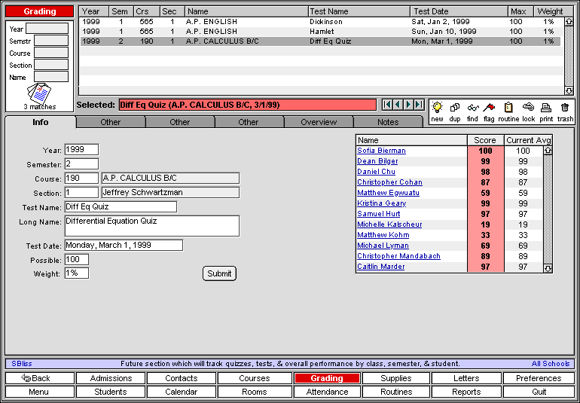The image size is (580, 403).
Task: Open Michelle Kalscheur's student link
Action: 389,224
